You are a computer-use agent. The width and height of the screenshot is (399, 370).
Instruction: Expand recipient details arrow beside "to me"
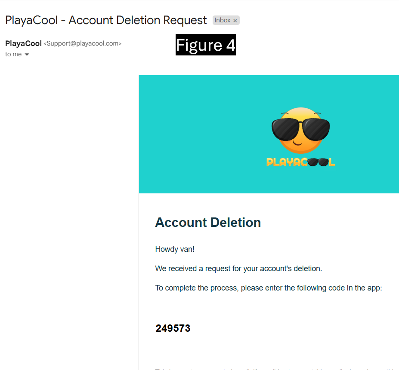point(27,55)
